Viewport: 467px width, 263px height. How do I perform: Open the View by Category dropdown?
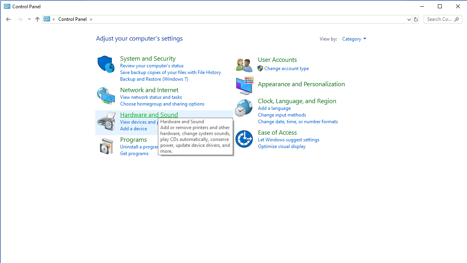click(x=354, y=39)
